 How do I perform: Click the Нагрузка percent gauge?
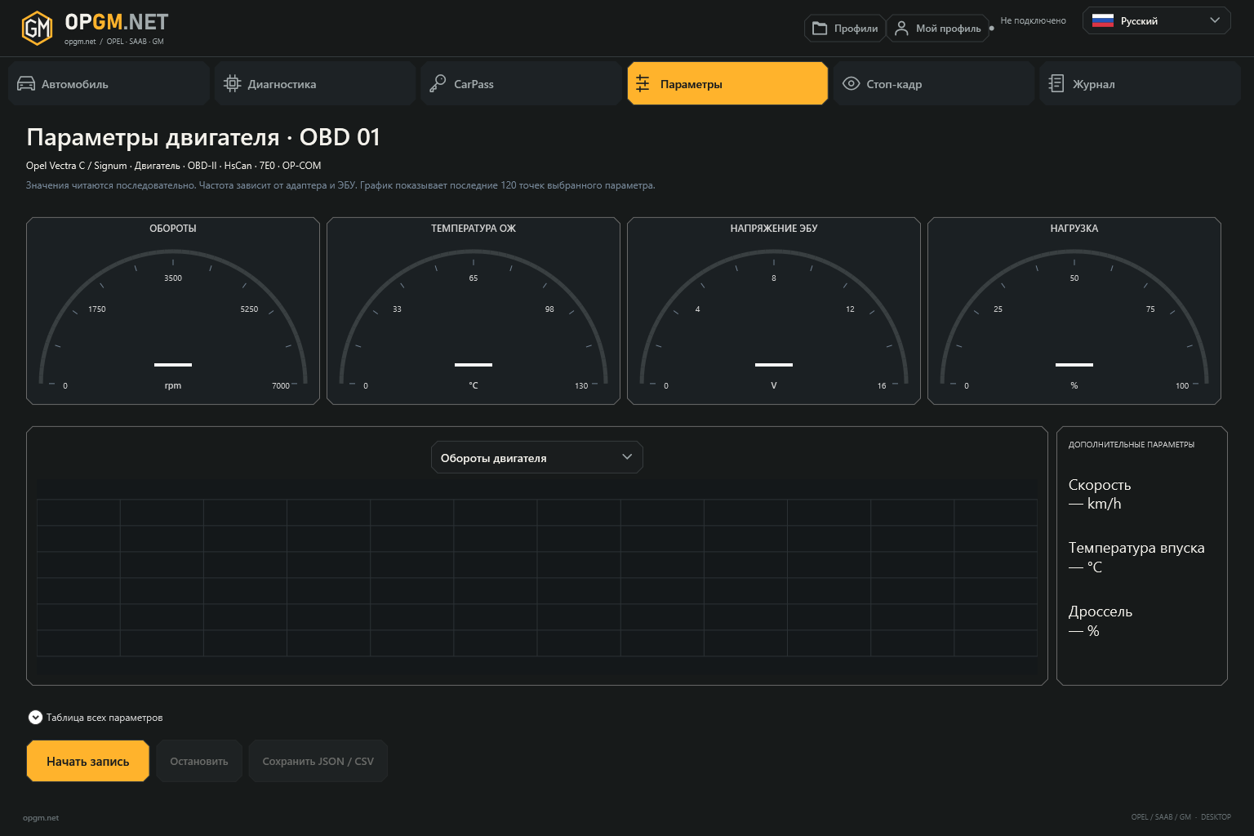pos(1074,311)
